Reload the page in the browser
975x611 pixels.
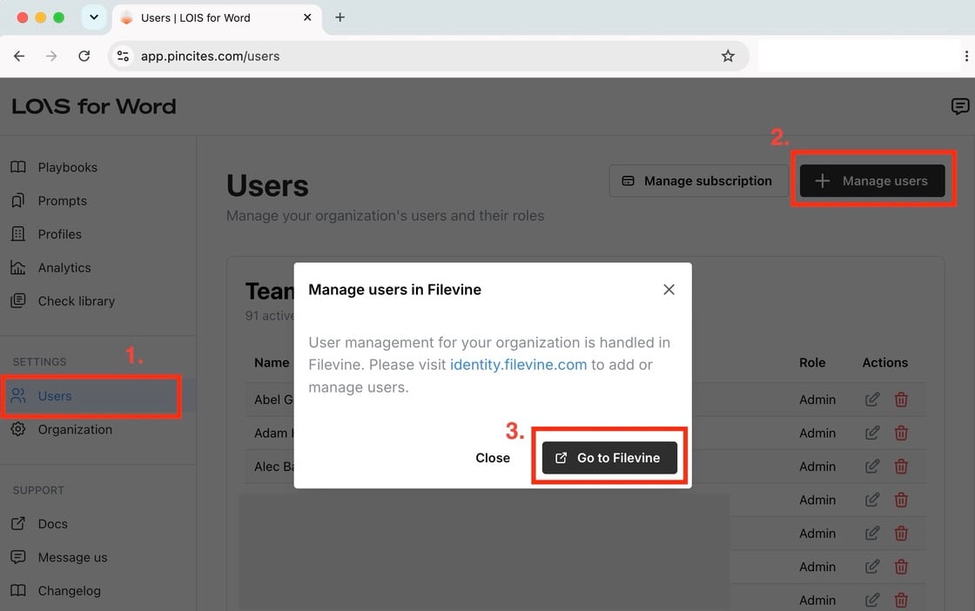point(84,56)
